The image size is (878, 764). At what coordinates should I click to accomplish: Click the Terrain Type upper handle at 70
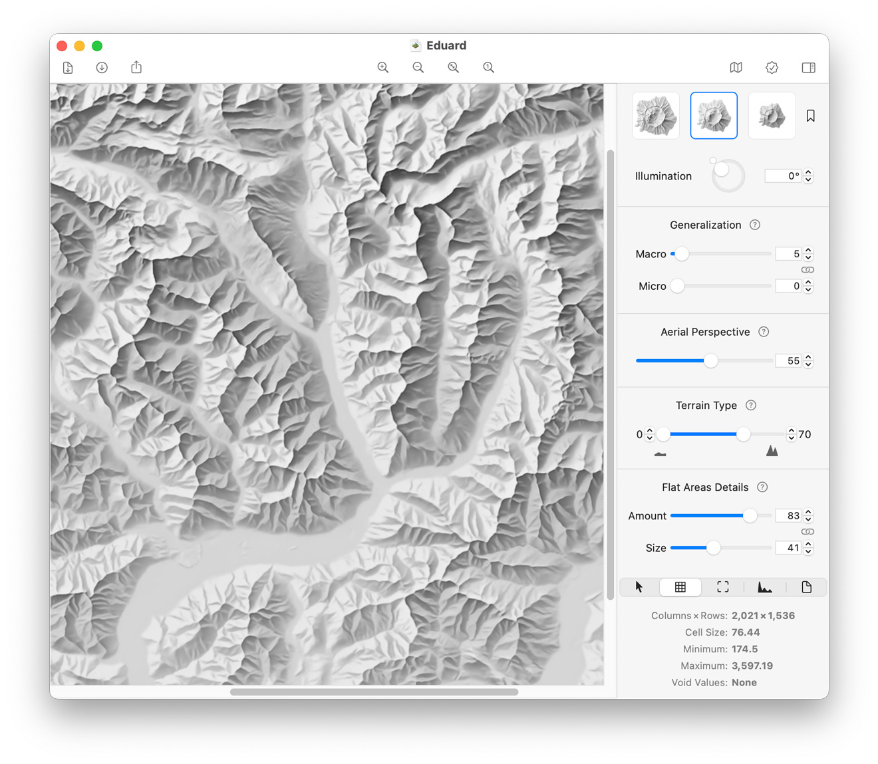click(x=743, y=434)
